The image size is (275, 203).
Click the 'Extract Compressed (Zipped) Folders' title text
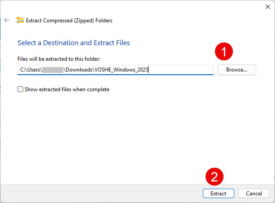69,20
